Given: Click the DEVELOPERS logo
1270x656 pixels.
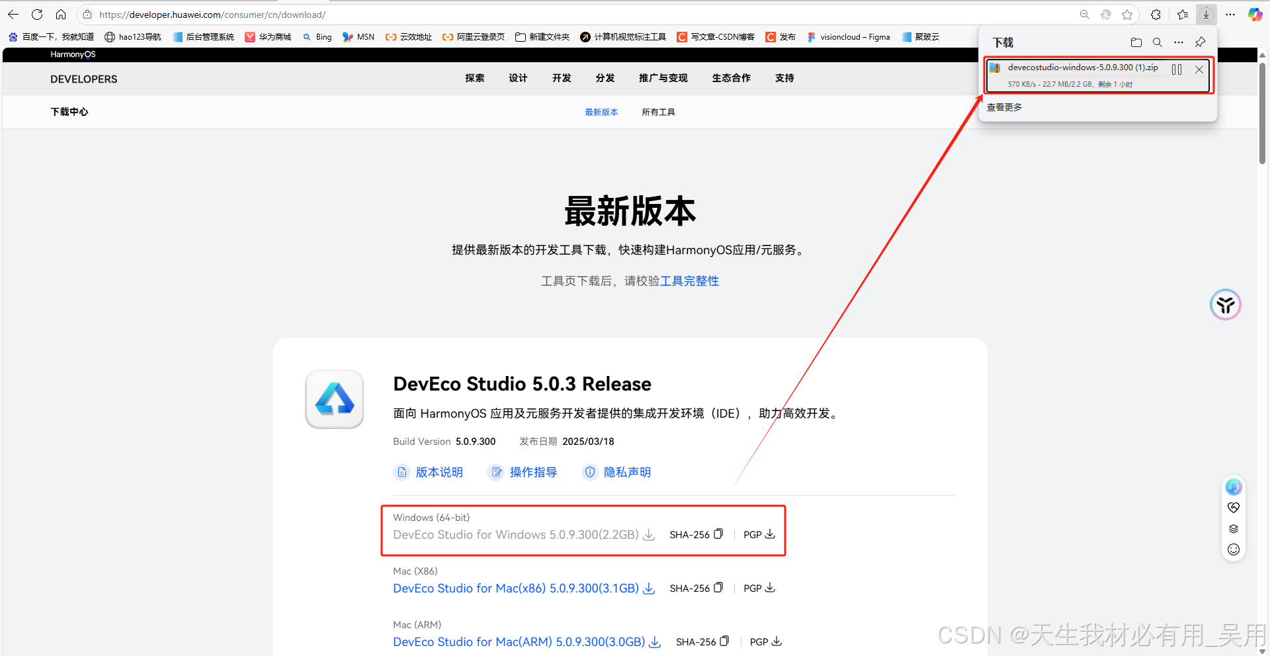Looking at the screenshot, I should (84, 79).
